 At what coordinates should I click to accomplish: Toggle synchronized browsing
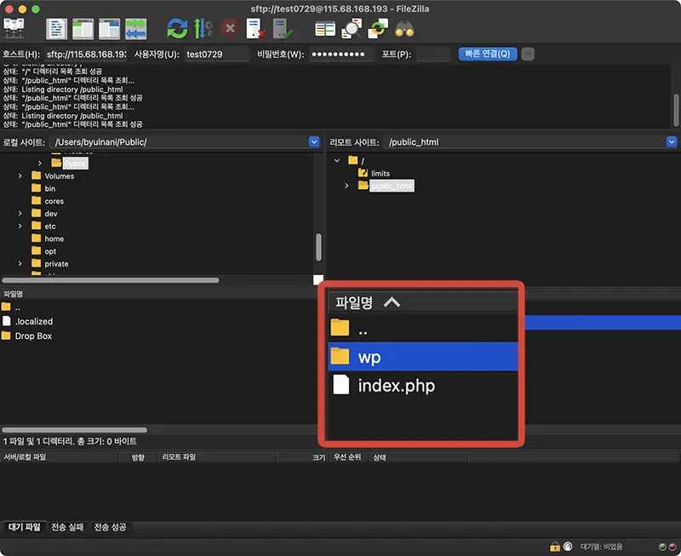(378, 29)
